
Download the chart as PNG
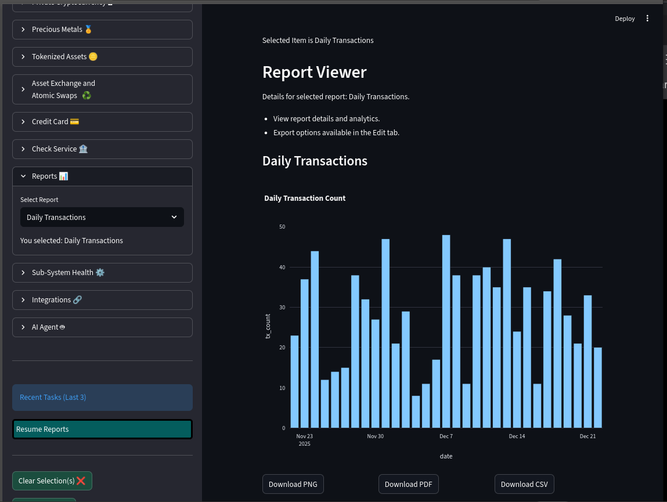tap(293, 484)
